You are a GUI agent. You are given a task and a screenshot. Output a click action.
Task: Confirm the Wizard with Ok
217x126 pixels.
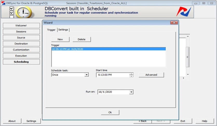click(x=110, y=112)
